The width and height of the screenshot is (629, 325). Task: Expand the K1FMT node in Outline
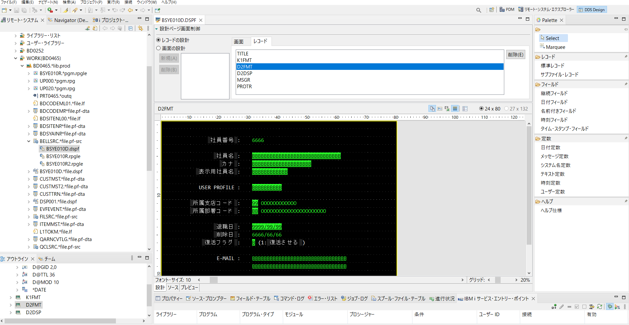(11, 297)
